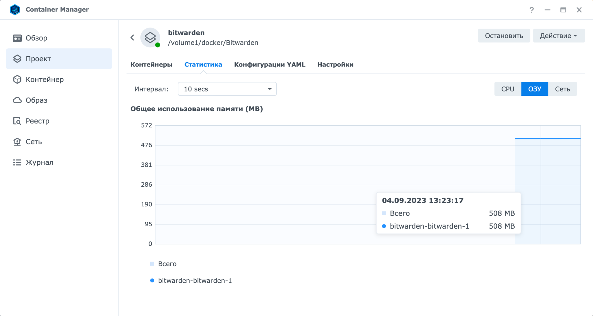Viewport: 593px width, 316px height.
Task: Click the 190 y-axis label
Action: (x=146, y=204)
